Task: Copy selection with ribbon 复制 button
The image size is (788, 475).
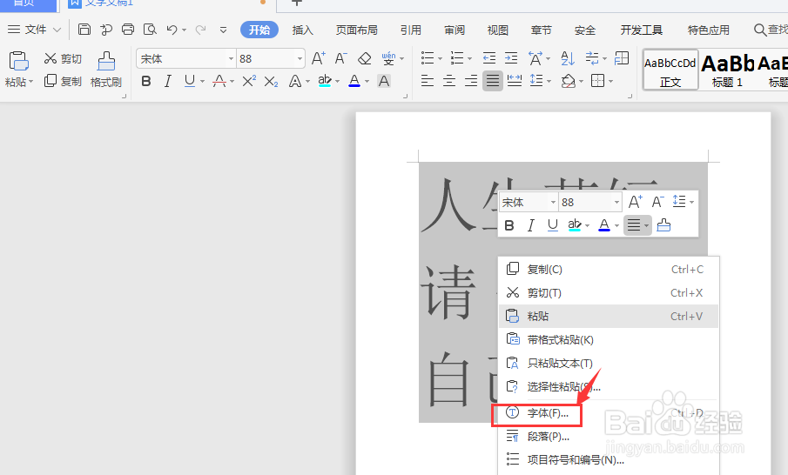Action: click(x=63, y=81)
